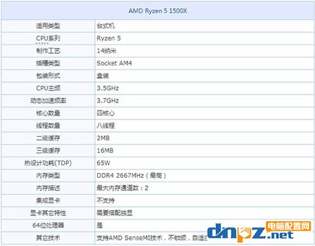Select the 核心数量 label
This screenshot has height=246, width=315.
click(48, 113)
